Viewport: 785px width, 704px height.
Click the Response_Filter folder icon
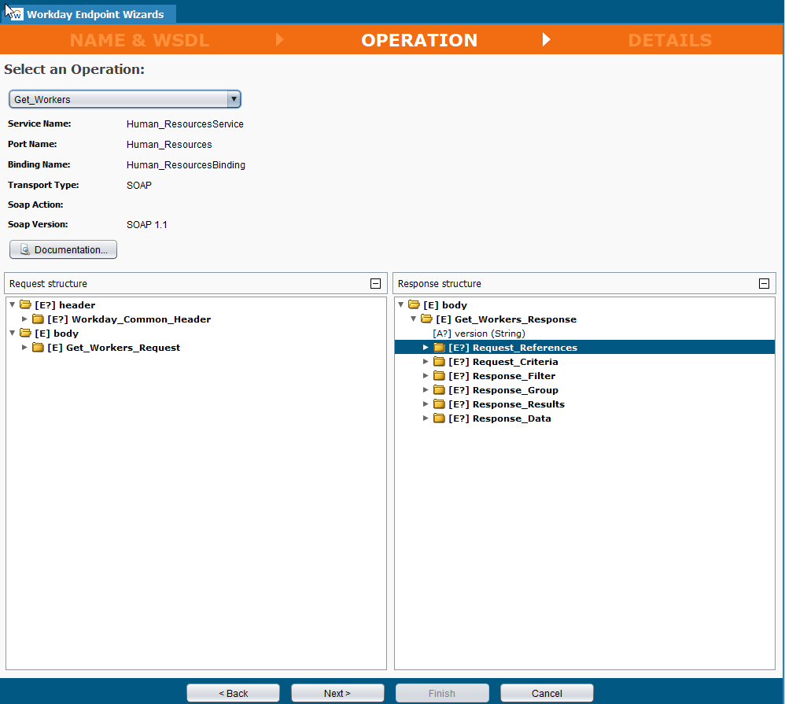[x=439, y=376]
